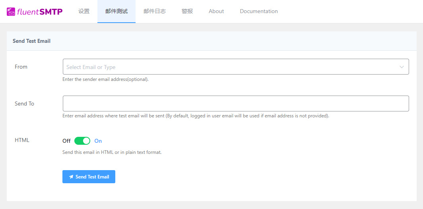Expand the From dropdown chevron arrow
423x209 pixels.
coord(402,67)
